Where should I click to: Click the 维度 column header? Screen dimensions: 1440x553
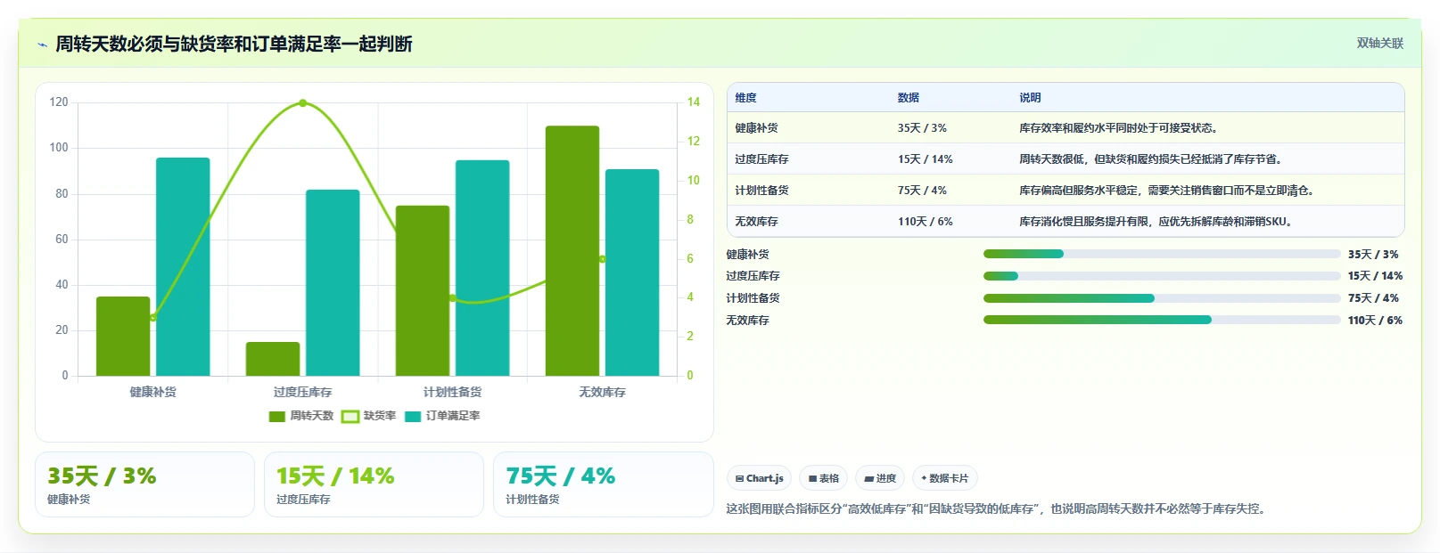pos(745,98)
